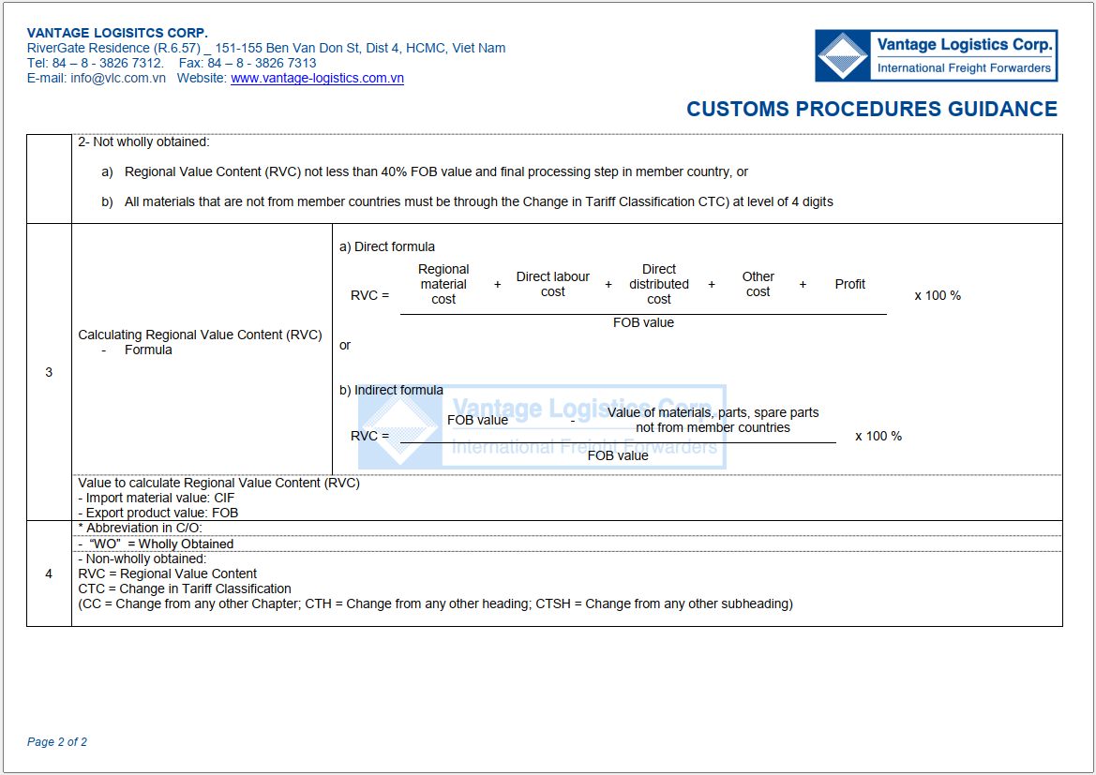Click the 'Direct labour cost' term
The image size is (1096, 775).
tap(553, 284)
